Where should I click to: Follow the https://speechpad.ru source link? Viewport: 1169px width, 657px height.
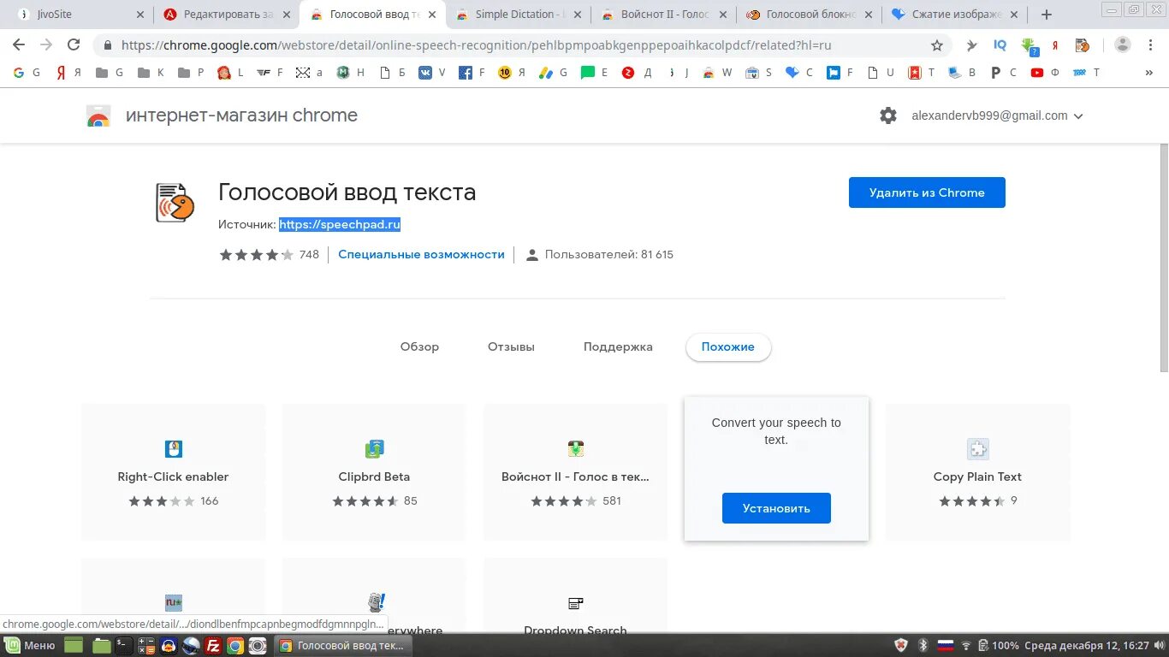click(x=340, y=224)
